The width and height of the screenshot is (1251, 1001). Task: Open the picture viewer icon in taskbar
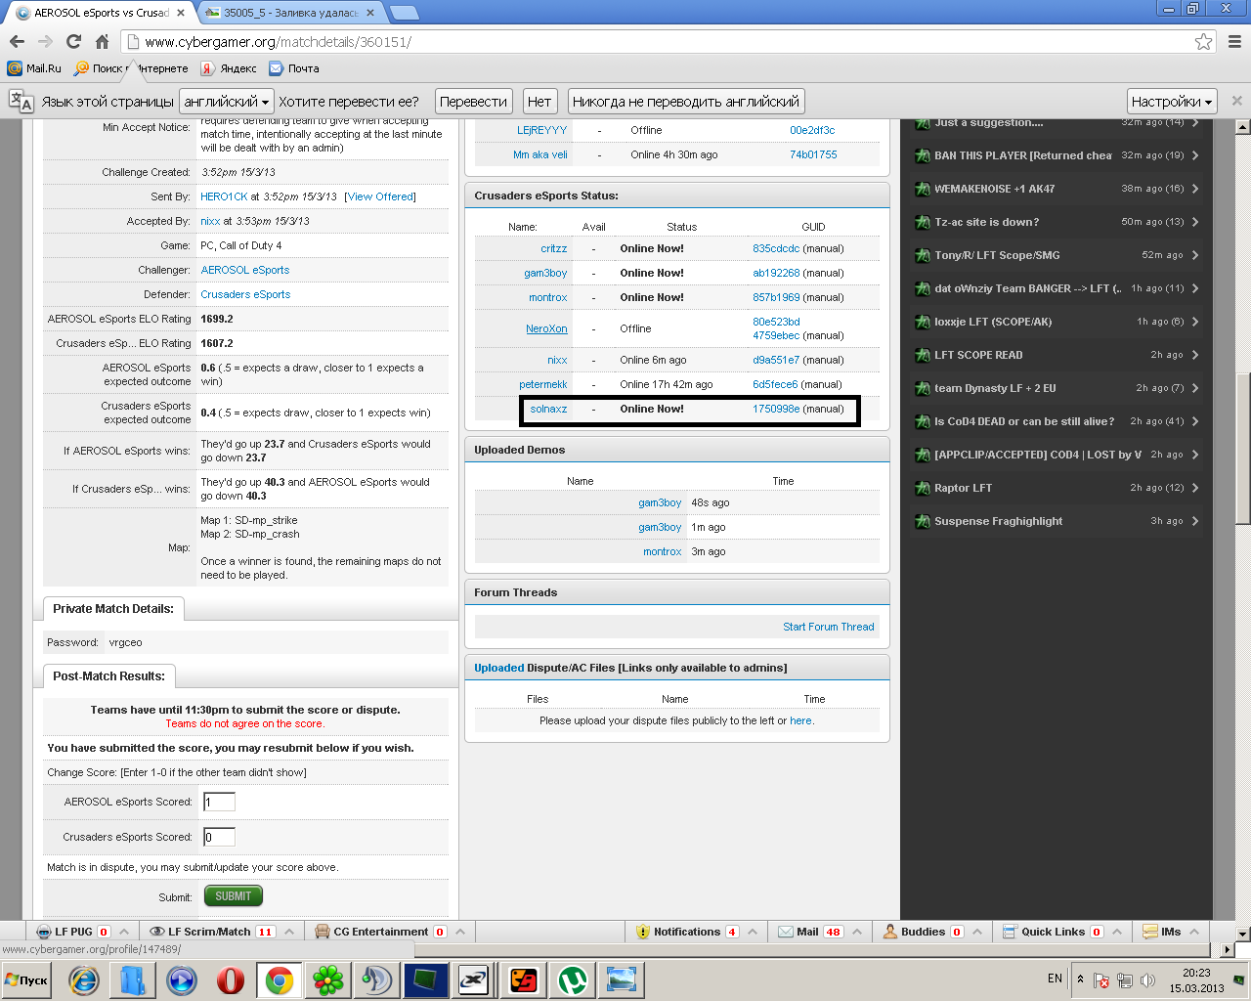(621, 979)
